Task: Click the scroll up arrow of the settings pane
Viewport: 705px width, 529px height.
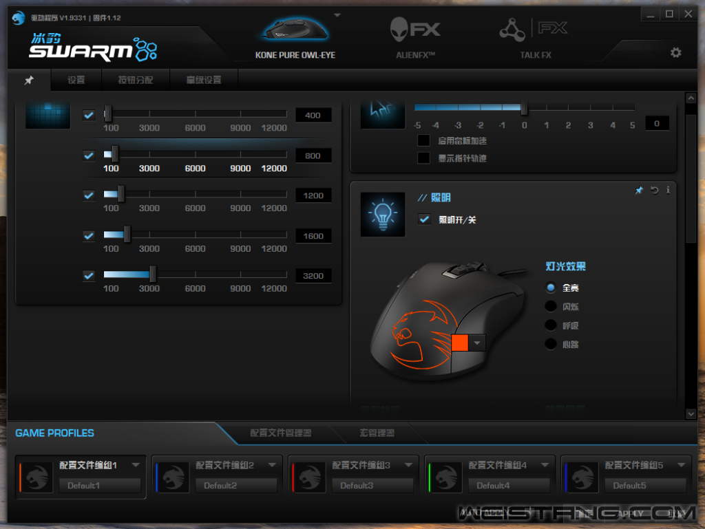Action: pos(691,98)
